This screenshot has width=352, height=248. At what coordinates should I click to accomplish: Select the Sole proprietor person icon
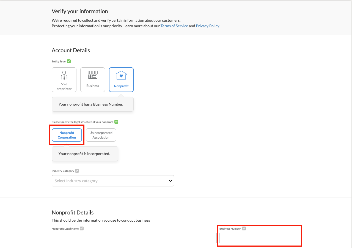click(x=64, y=75)
